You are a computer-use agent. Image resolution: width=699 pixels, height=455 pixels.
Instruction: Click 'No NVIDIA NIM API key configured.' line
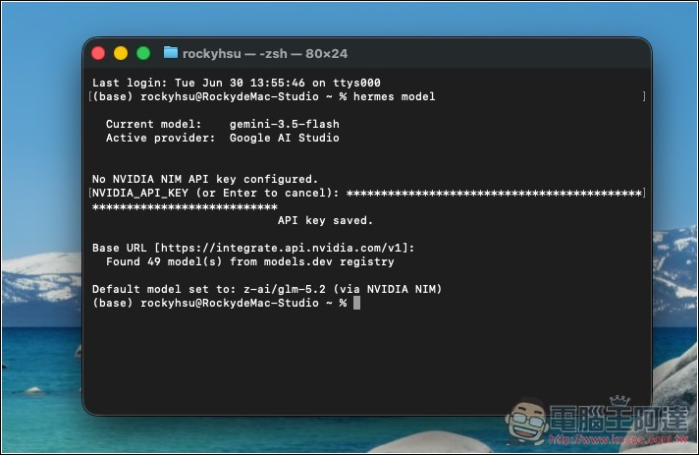coord(205,179)
